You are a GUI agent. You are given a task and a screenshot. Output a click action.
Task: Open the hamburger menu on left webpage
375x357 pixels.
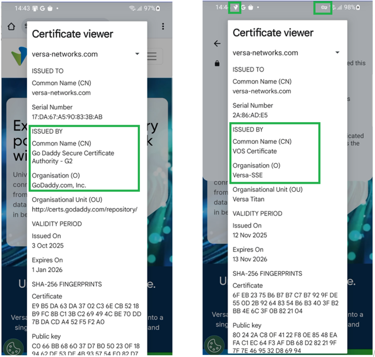[152, 56]
